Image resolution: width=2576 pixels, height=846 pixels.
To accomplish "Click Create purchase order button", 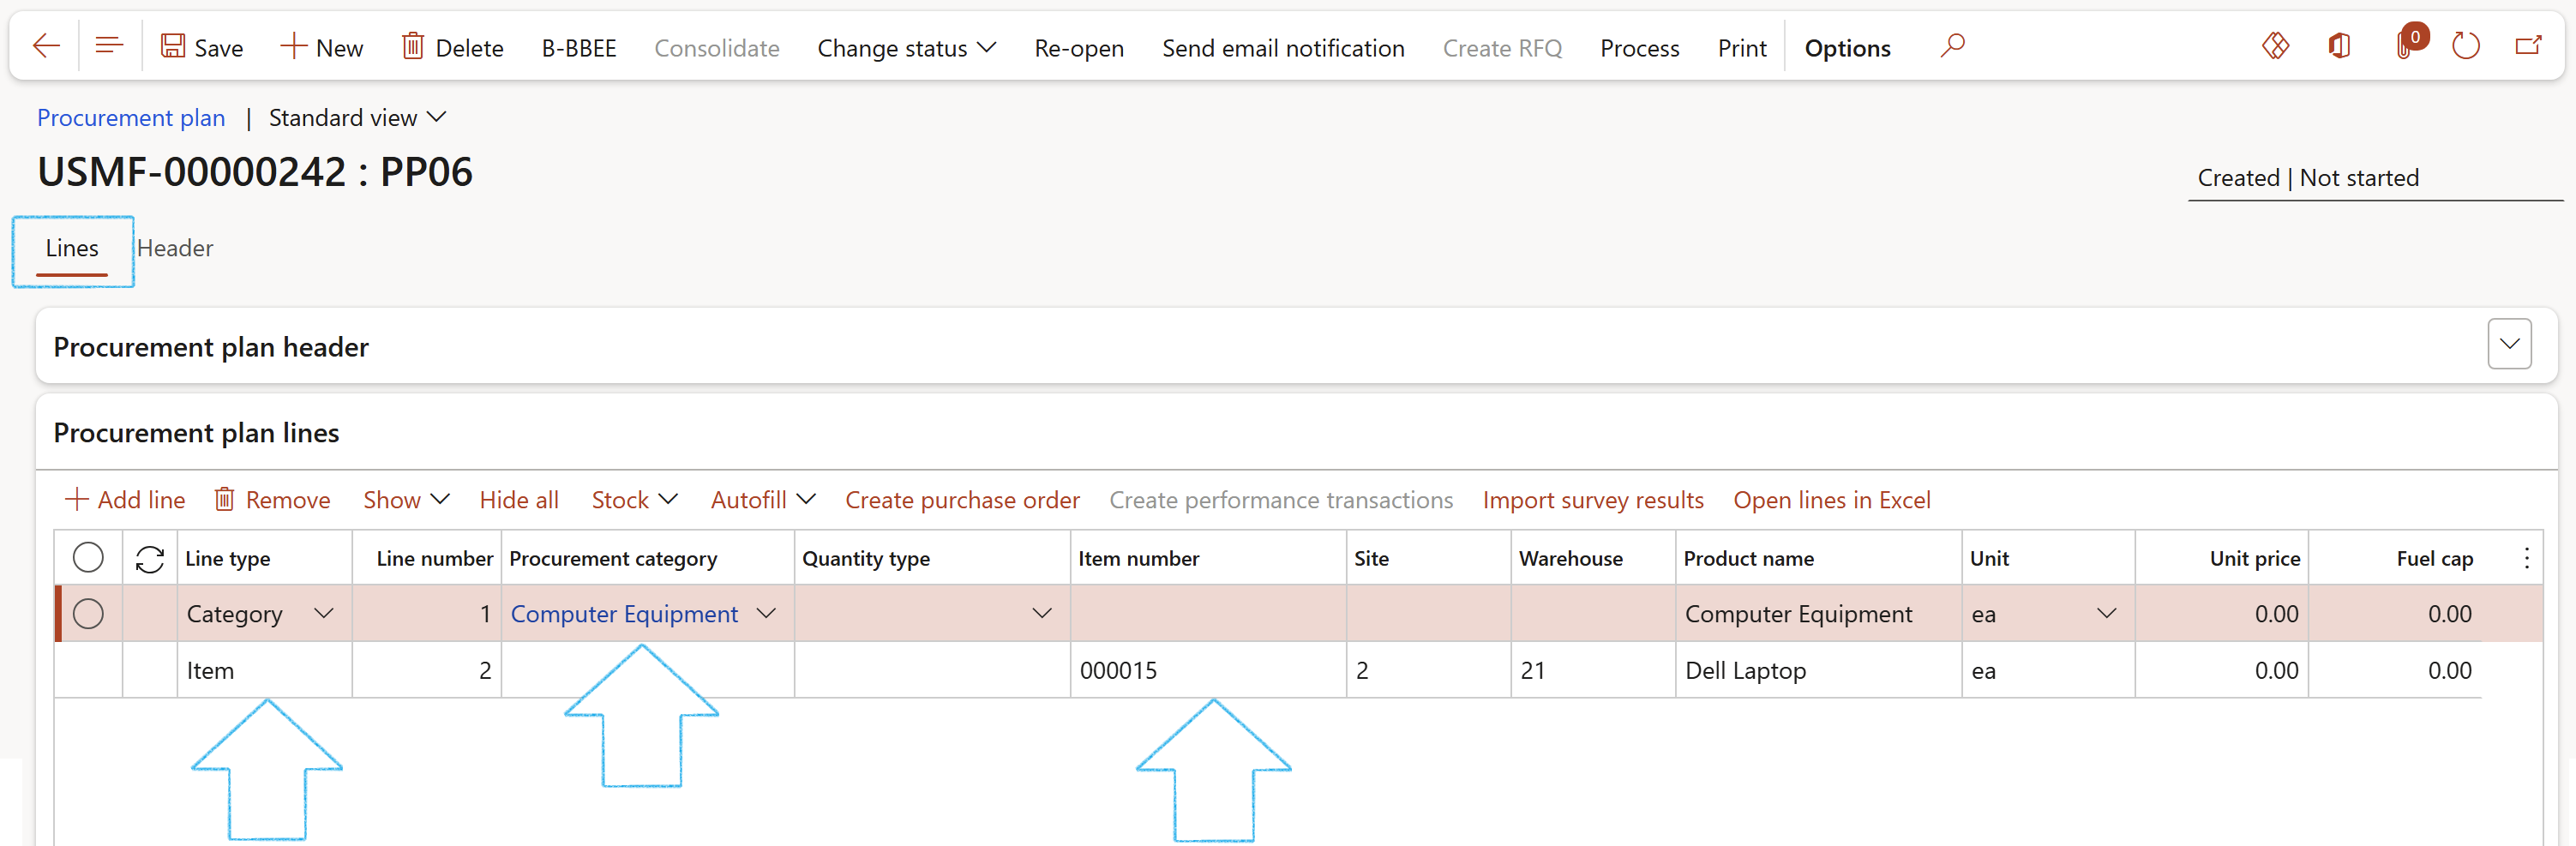I will click(962, 500).
